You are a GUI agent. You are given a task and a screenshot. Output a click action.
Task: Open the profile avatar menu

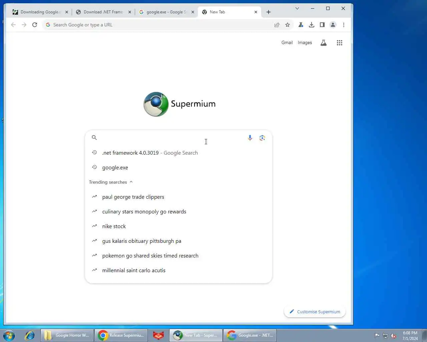click(x=333, y=25)
